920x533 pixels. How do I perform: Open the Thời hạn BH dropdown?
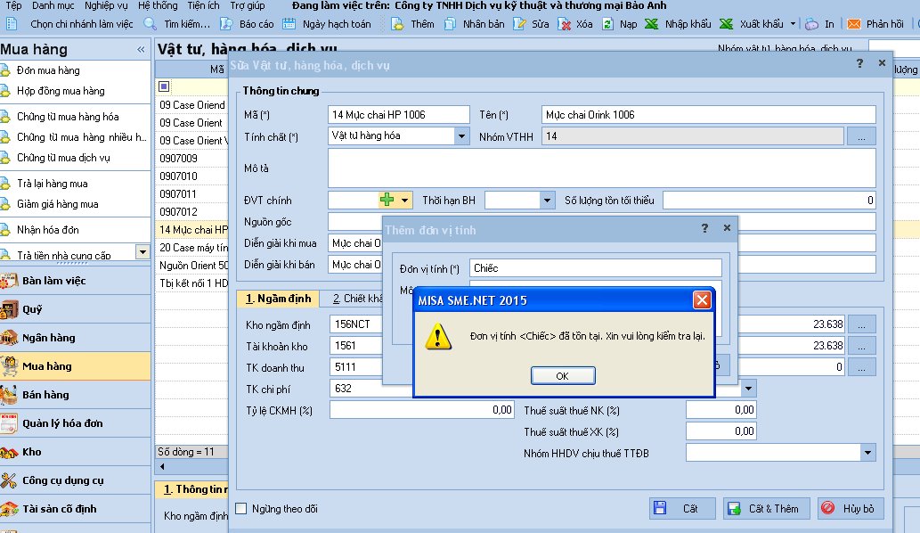click(547, 201)
